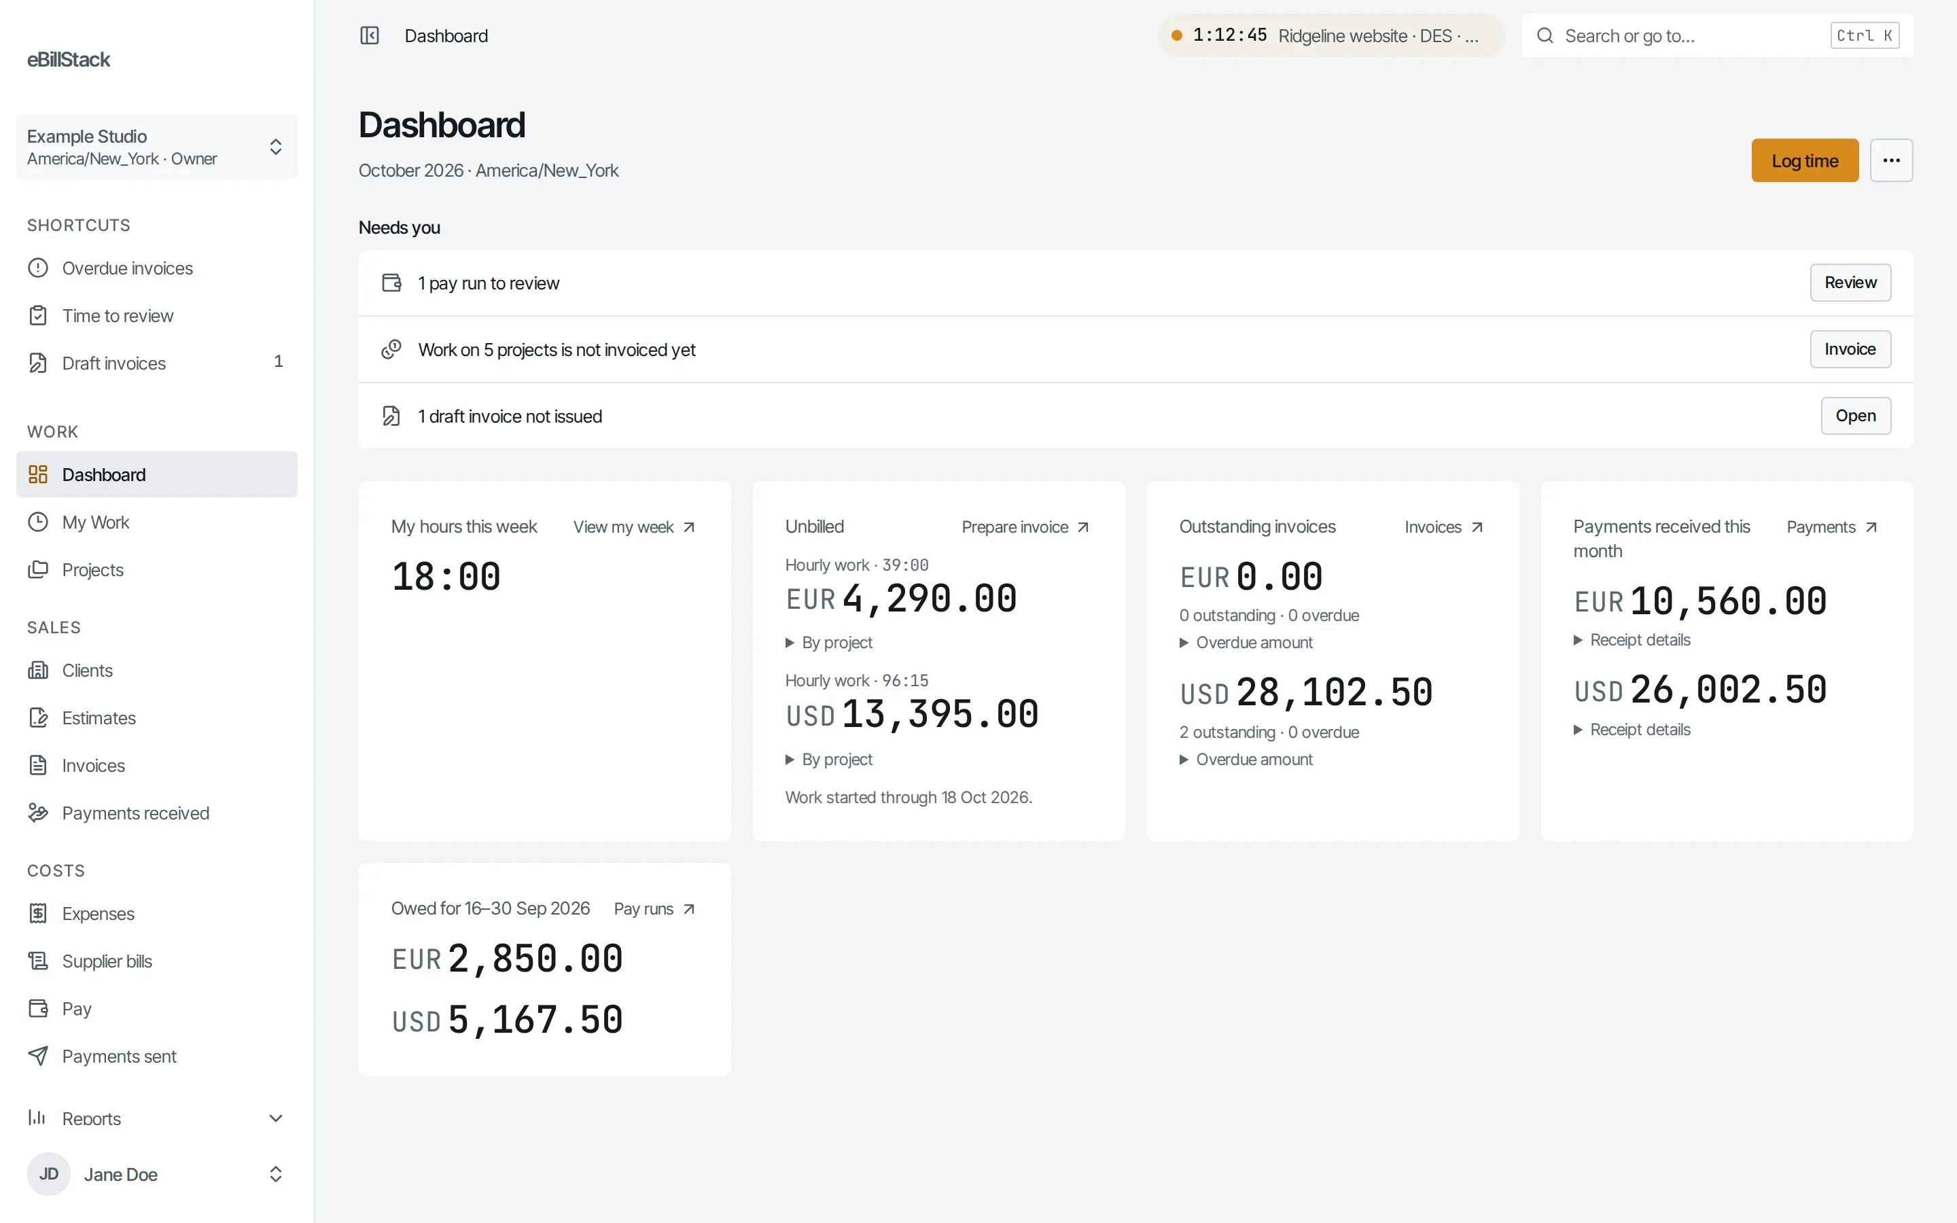This screenshot has width=1957, height=1223.
Task: Go to Projects in the sidebar
Action: [x=157, y=570]
